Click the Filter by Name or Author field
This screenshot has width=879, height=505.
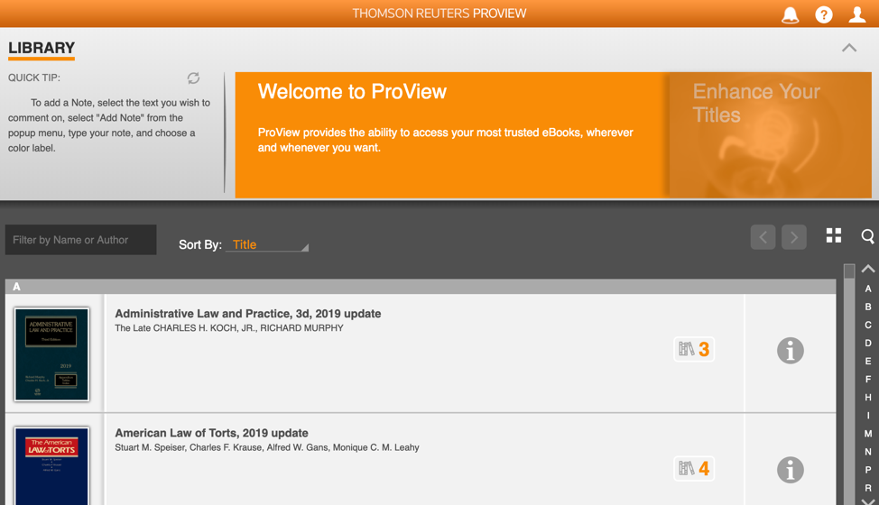81,240
